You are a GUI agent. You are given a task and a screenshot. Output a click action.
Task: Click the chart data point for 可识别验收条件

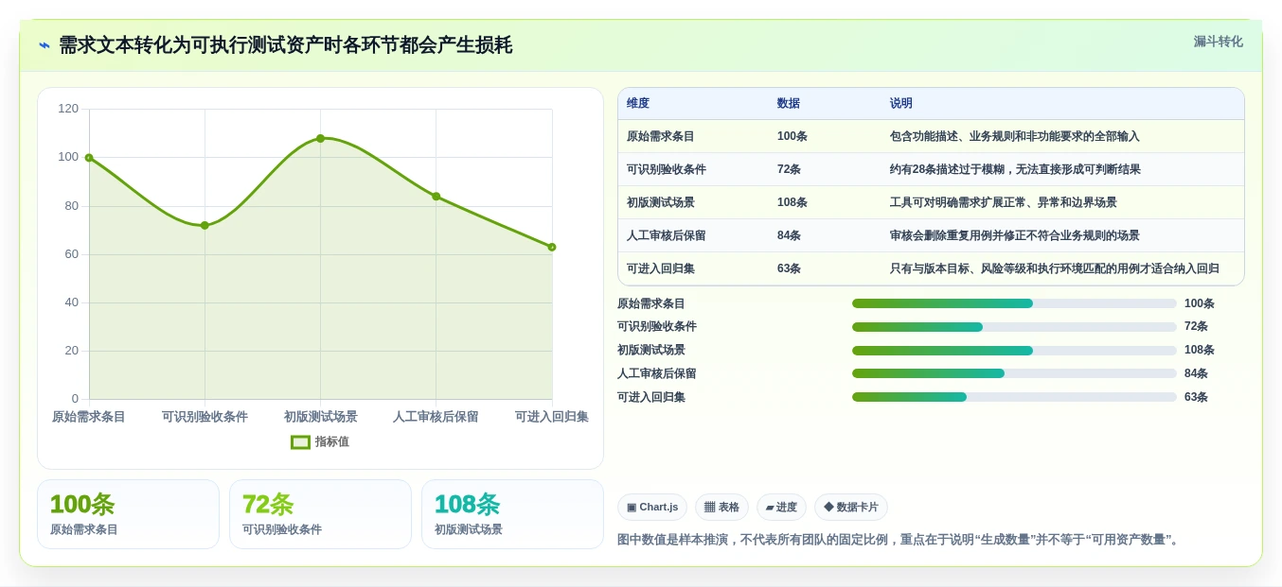pos(205,225)
